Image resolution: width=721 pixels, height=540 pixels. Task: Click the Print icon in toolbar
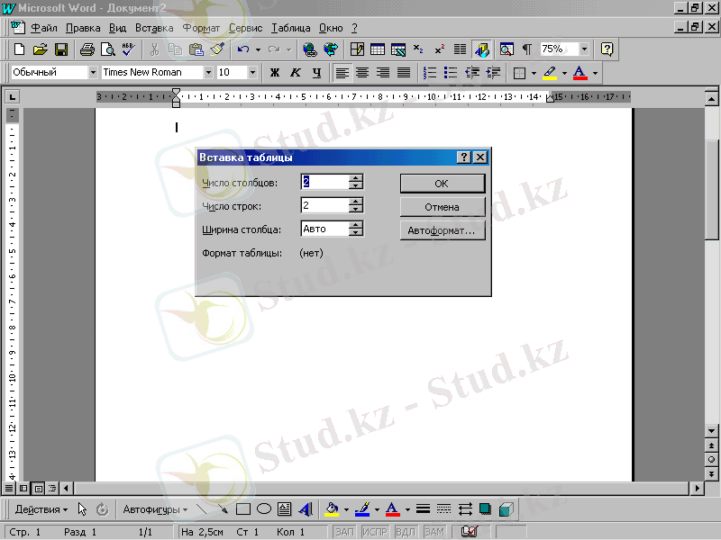[87, 49]
